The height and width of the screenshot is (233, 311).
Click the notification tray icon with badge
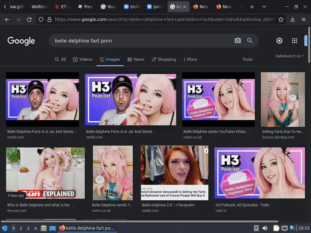point(292,228)
